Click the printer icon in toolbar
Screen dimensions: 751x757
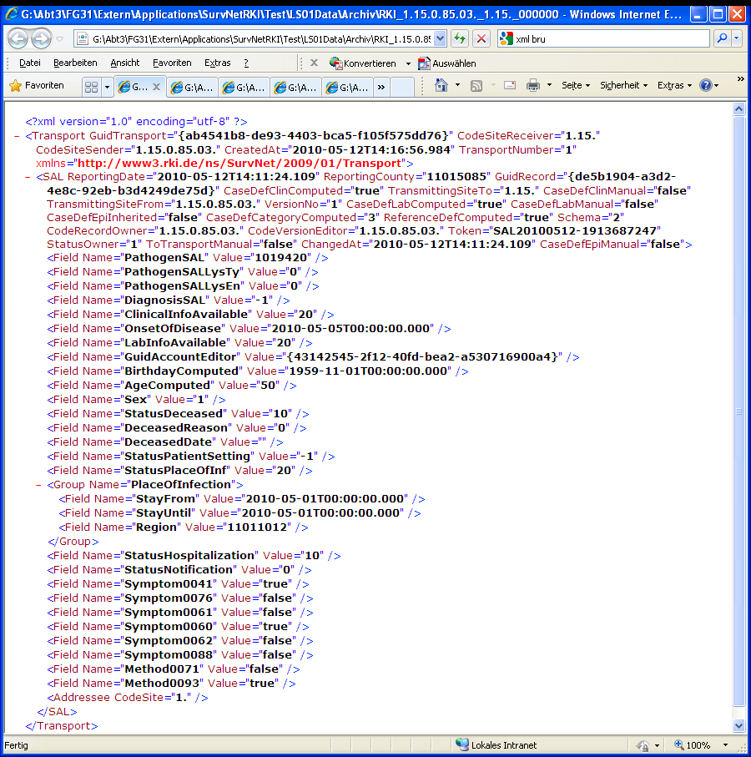tap(533, 85)
